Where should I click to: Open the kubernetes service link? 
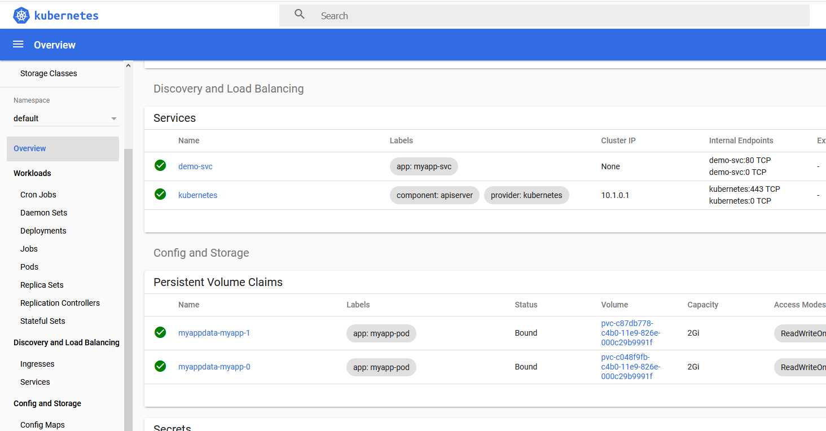point(197,195)
